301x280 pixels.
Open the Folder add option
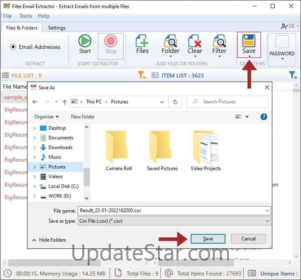(170, 46)
